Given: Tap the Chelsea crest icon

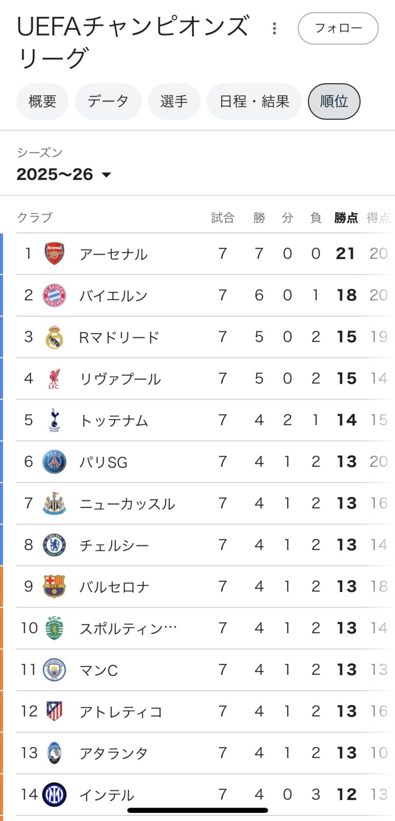Looking at the screenshot, I should [x=54, y=545].
